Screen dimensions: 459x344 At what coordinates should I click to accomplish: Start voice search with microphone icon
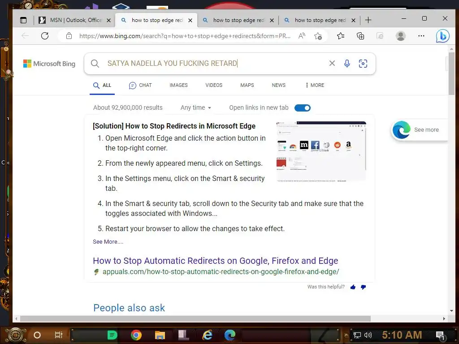[x=347, y=64]
